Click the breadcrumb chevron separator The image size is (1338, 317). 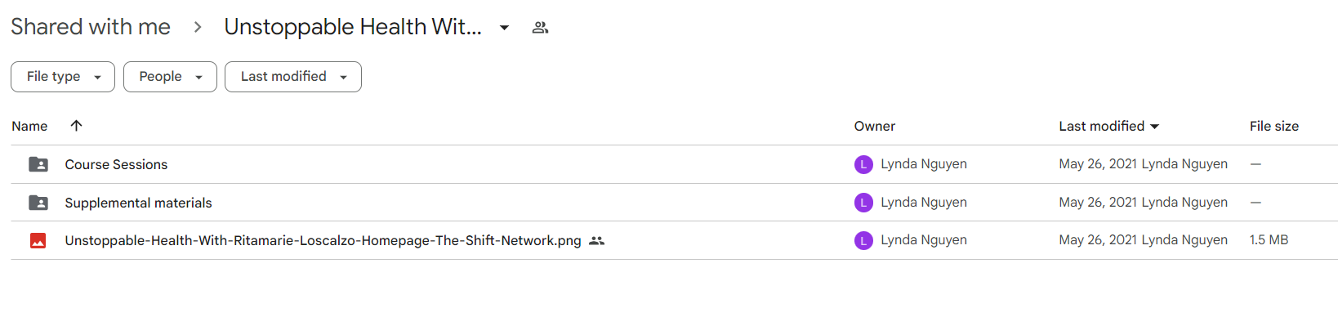[198, 27]
